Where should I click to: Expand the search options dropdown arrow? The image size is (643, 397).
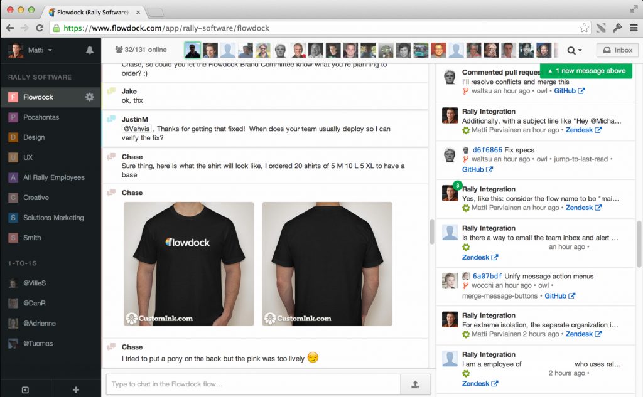pyautogui.click(x=580, y=50)
